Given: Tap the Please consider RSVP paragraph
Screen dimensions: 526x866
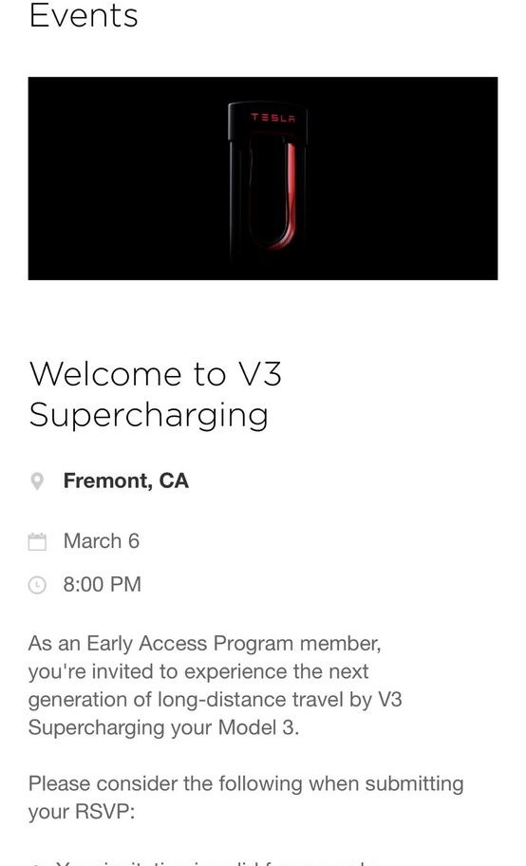Looking at the screenshot, I should tap(246, 798).
